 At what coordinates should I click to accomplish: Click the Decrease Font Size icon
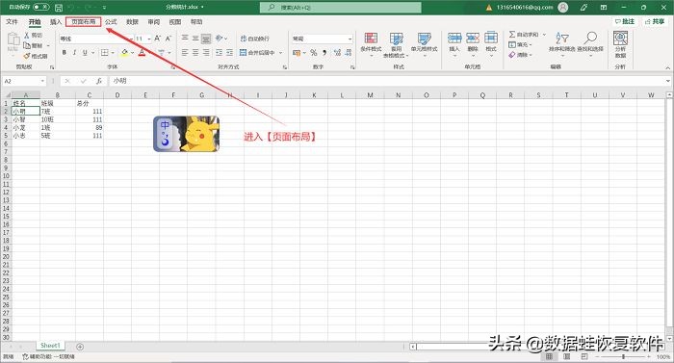[168, 39]
